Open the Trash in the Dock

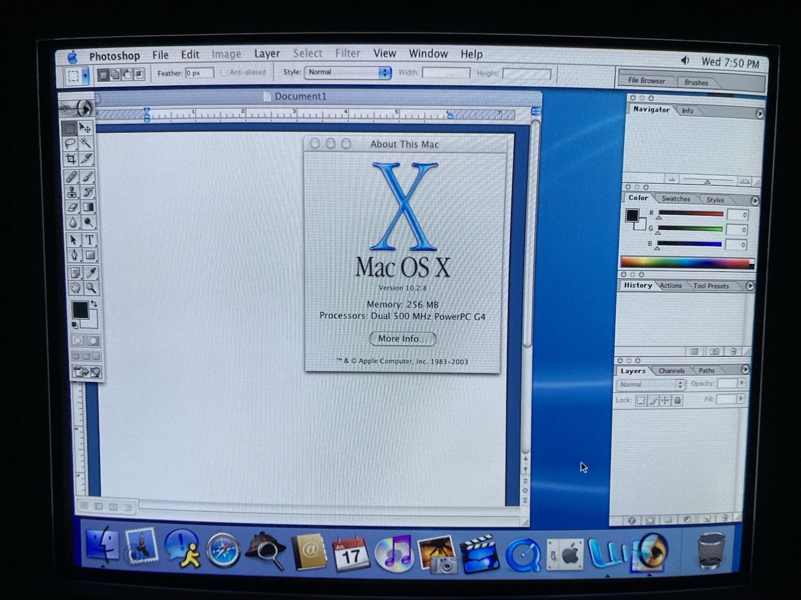pyautogui.click(x=711, y=550)
